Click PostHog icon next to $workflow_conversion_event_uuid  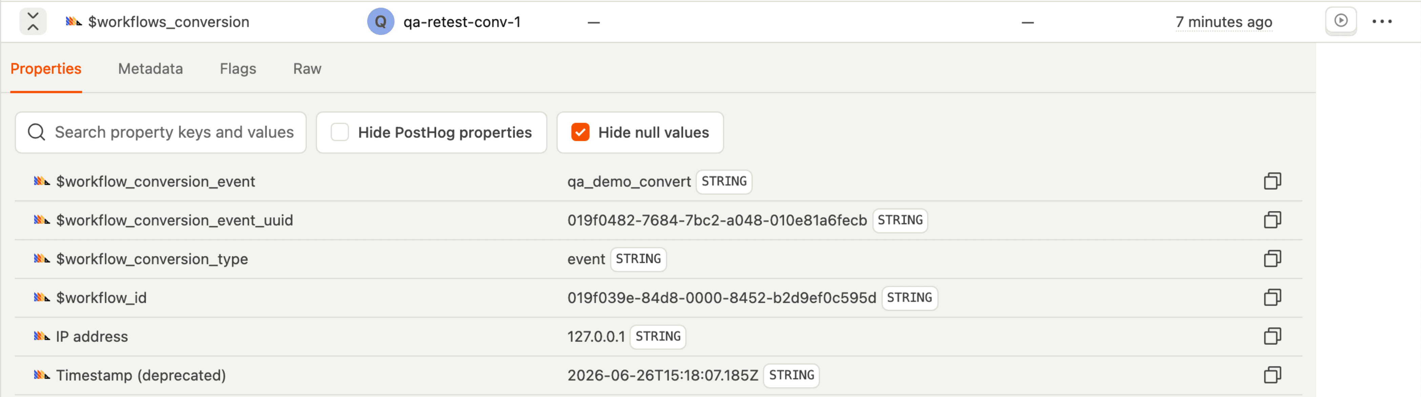click(42, 220)
